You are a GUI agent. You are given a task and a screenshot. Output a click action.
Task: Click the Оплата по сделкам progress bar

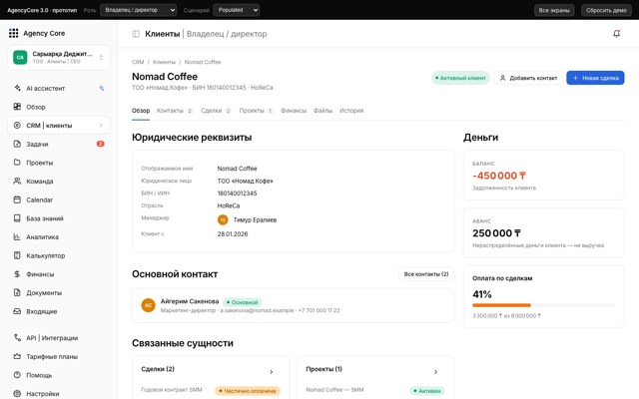(543, 305)
